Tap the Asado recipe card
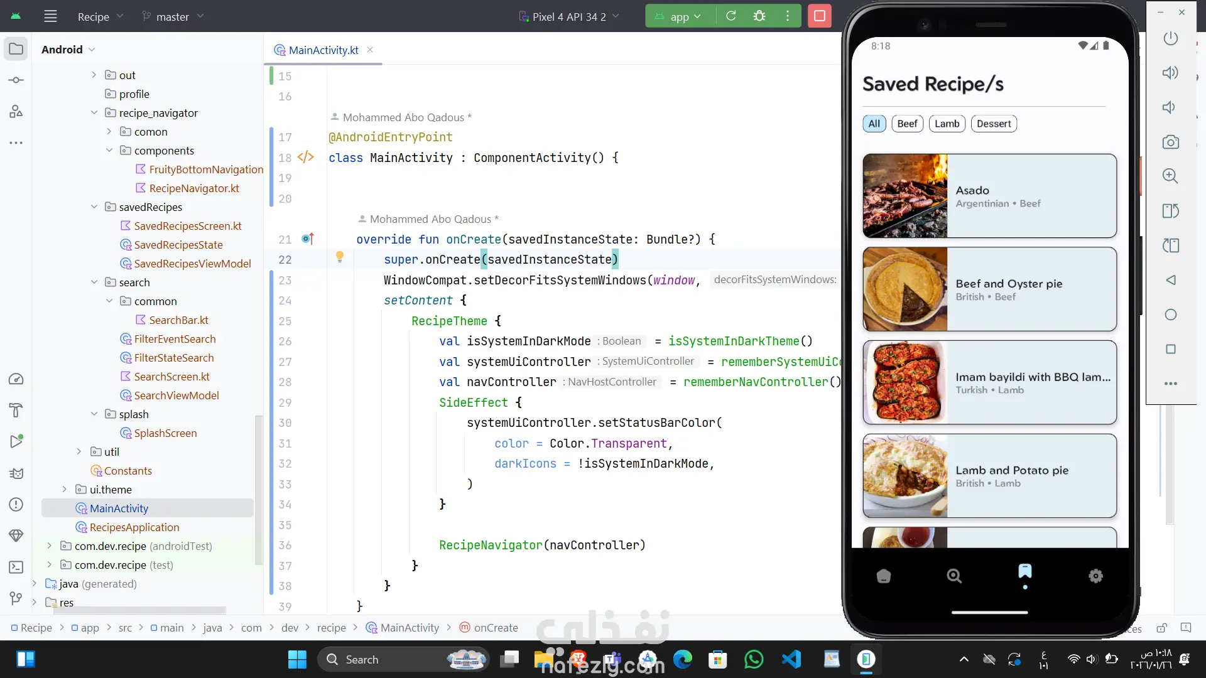Screen dimensions: 1206x678 pos(989,196)
